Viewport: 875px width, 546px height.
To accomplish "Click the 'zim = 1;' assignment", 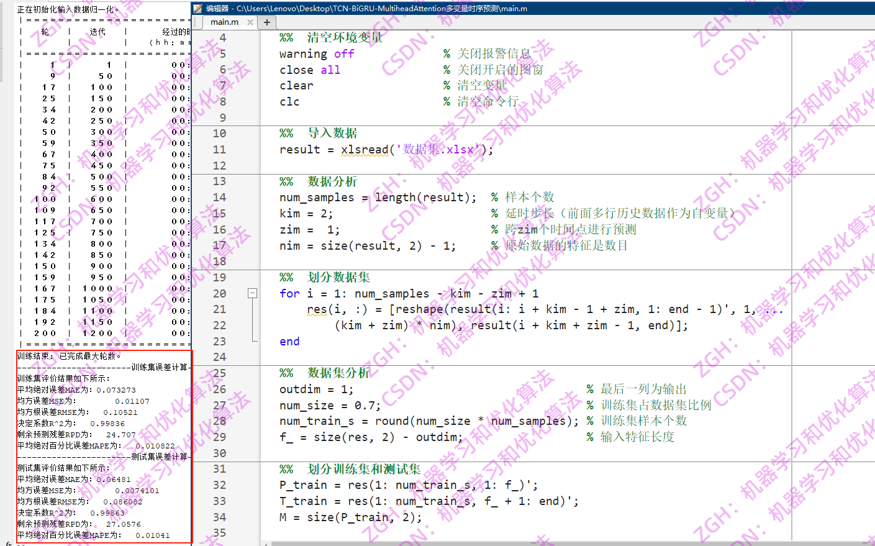I will [309, 230].
